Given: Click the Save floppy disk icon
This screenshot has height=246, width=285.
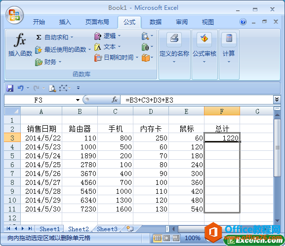Looking at the screenshot, I should pyautogui.click(x=10, y=88).
